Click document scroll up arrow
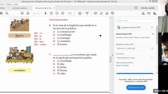168x94 pixels. (110, 17)
